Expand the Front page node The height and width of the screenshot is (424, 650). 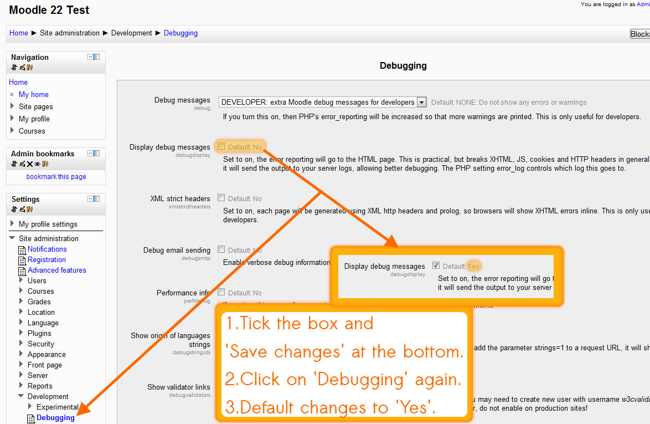coord(21,364)
